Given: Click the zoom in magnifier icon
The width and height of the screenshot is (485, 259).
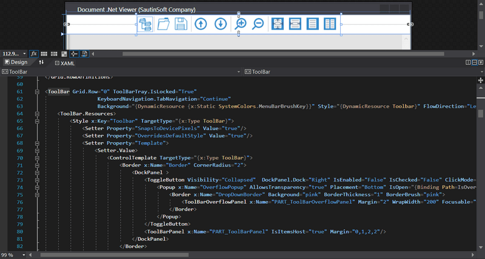Looking at the screenshot, I should point(241,24).
